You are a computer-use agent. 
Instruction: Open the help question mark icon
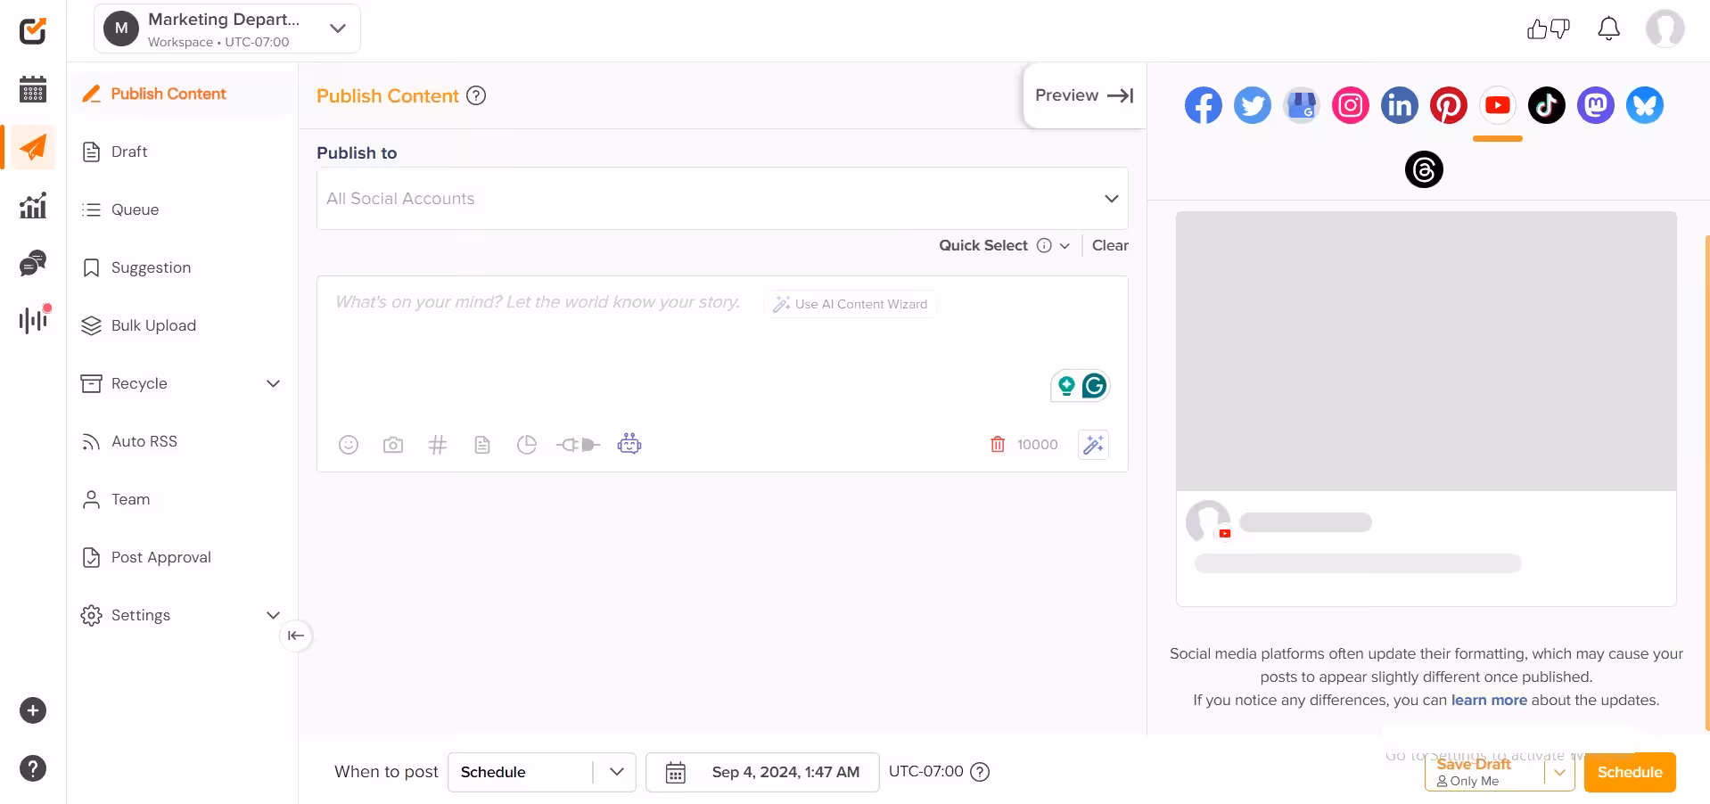tap(33, 768)
